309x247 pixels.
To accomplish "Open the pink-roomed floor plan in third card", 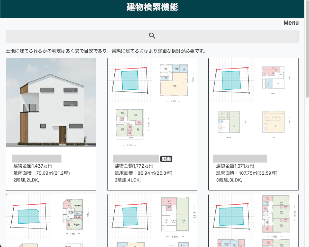I will click(x=273, y=77).
